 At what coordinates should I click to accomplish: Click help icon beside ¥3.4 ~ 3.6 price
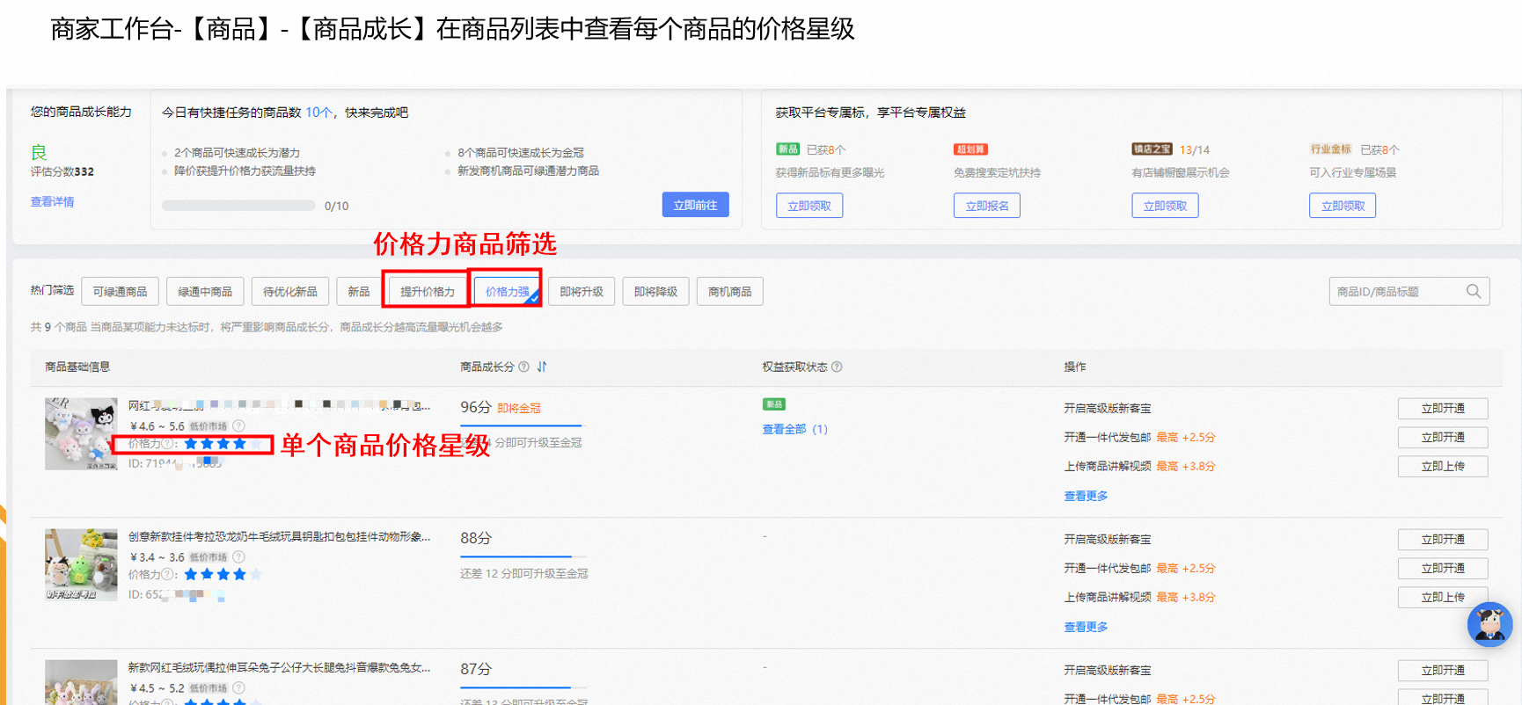pos(238,557)
